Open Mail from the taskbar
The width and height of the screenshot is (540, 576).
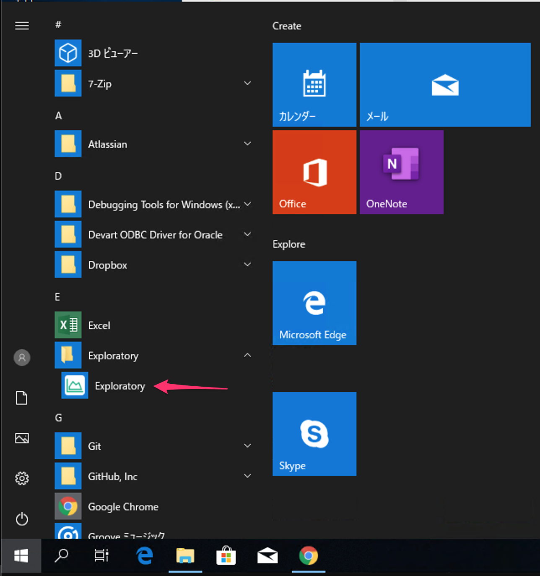(x=267, y=556)
